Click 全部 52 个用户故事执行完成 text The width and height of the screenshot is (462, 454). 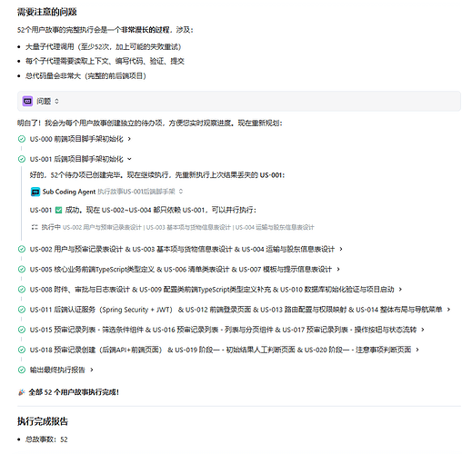pos(74,392)
